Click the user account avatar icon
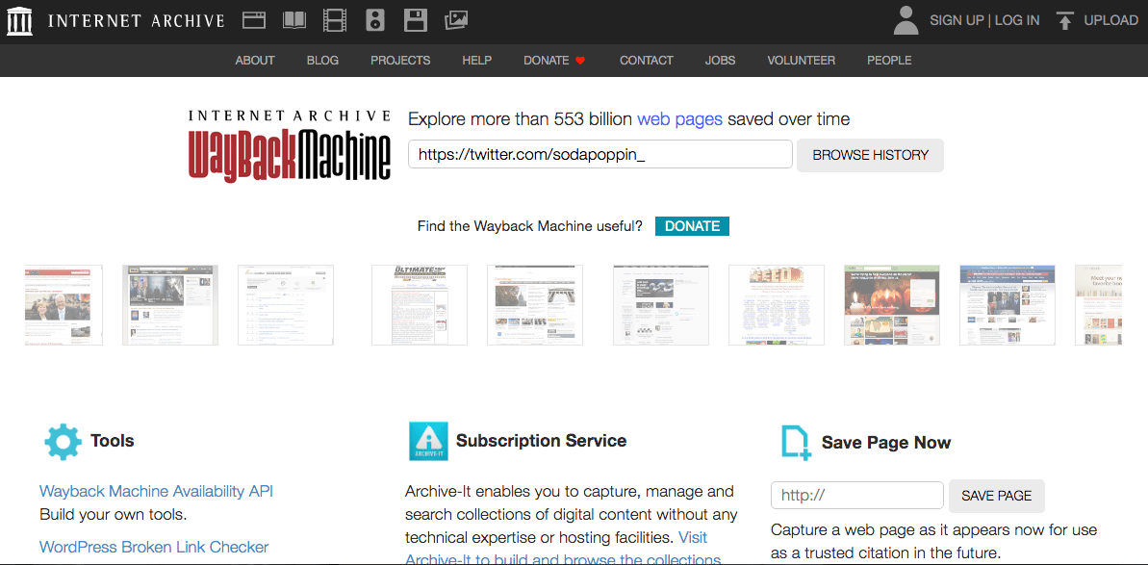 pos(905,20)
